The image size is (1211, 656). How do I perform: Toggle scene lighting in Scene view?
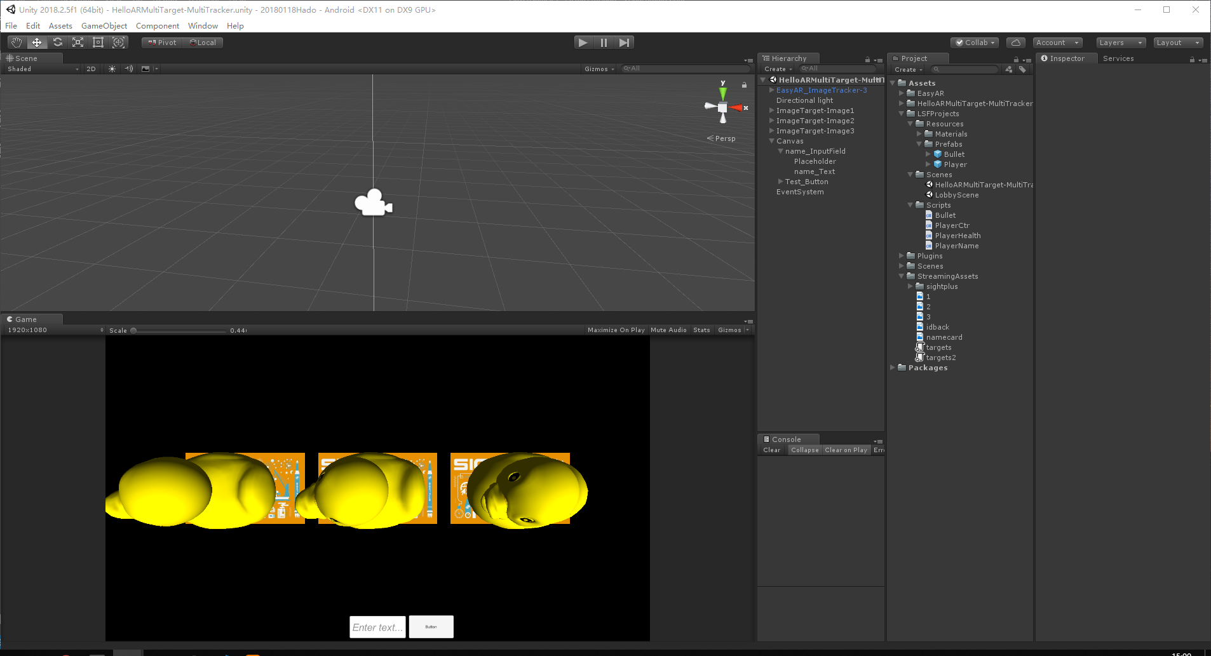coord(112,69)
